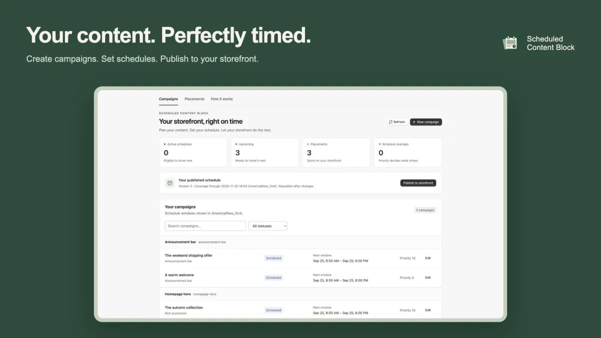This screenshot has height=338, width=601.
Task: Open the All statuses dropdown
Action: click(268, 226)
